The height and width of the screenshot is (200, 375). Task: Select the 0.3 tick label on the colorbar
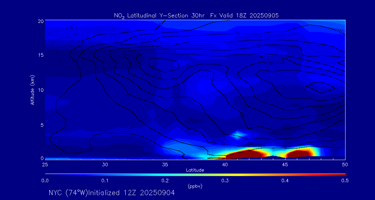(x=225, y=181)
